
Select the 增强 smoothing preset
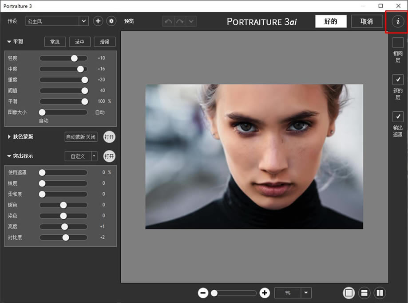pyautogui.click(x=104, y=42)
